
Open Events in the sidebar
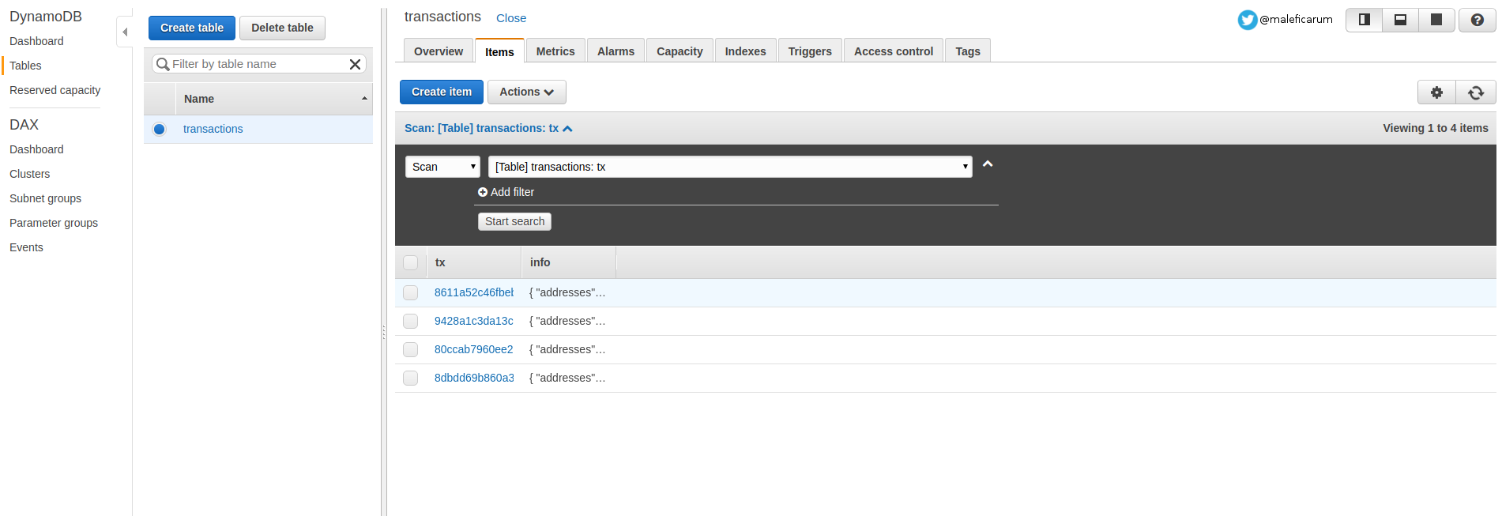click(x=26, y=247)
